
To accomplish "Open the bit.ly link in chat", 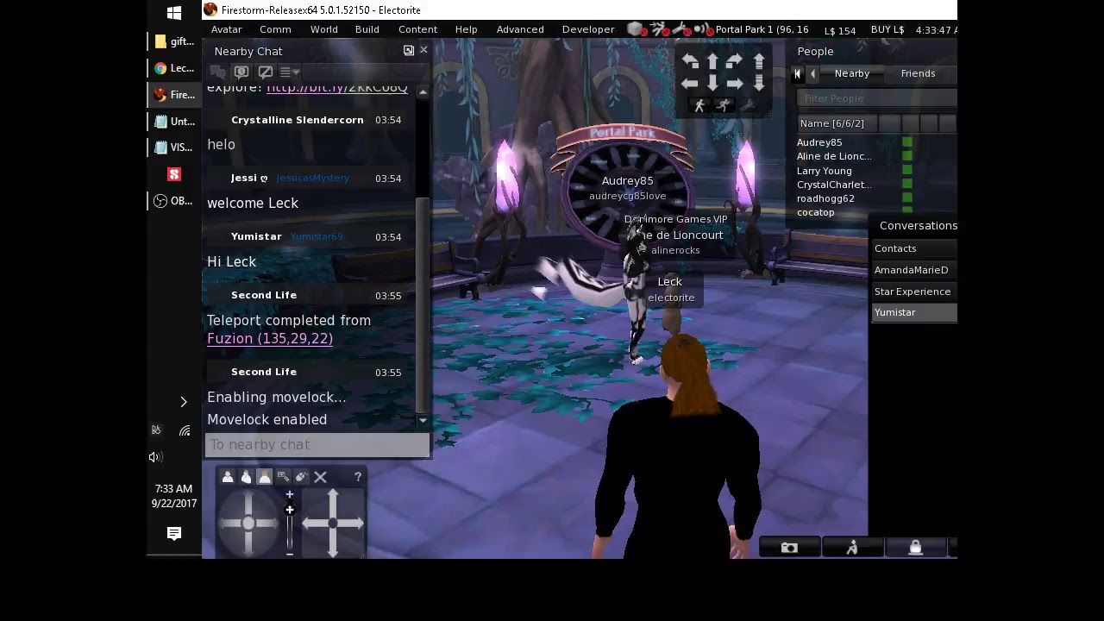I will tap(337, 88).
